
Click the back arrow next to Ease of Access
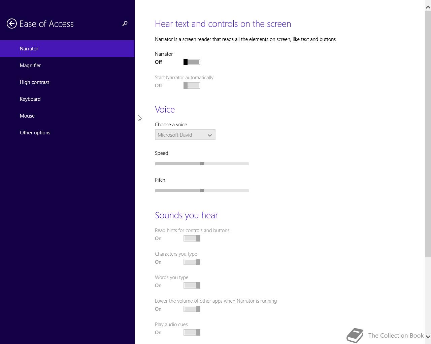[x=12, y=24]
